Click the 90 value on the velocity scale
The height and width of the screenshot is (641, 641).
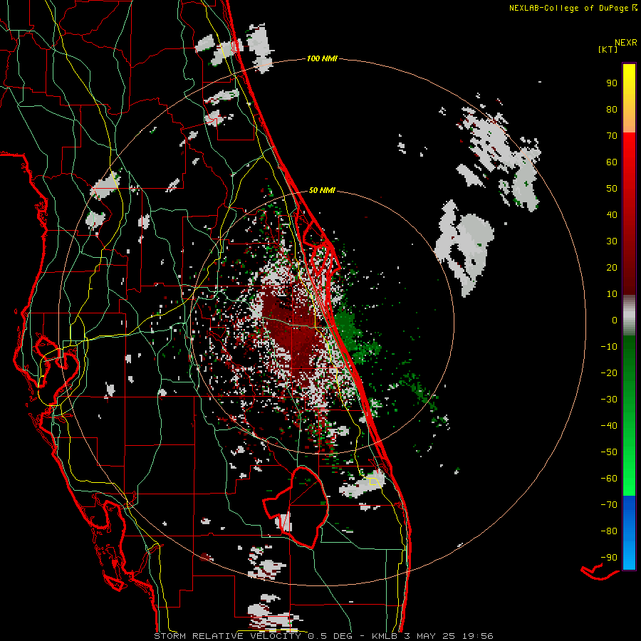tap(612, 83)
